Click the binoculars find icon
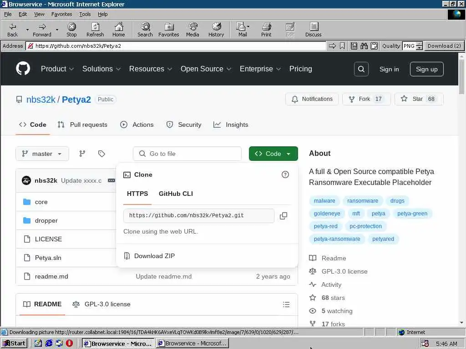This screenshot has width=466, height=349. tap(364, 46)
